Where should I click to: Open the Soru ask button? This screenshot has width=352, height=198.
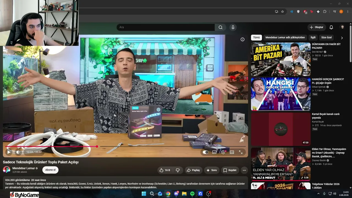tap(211, 170)
